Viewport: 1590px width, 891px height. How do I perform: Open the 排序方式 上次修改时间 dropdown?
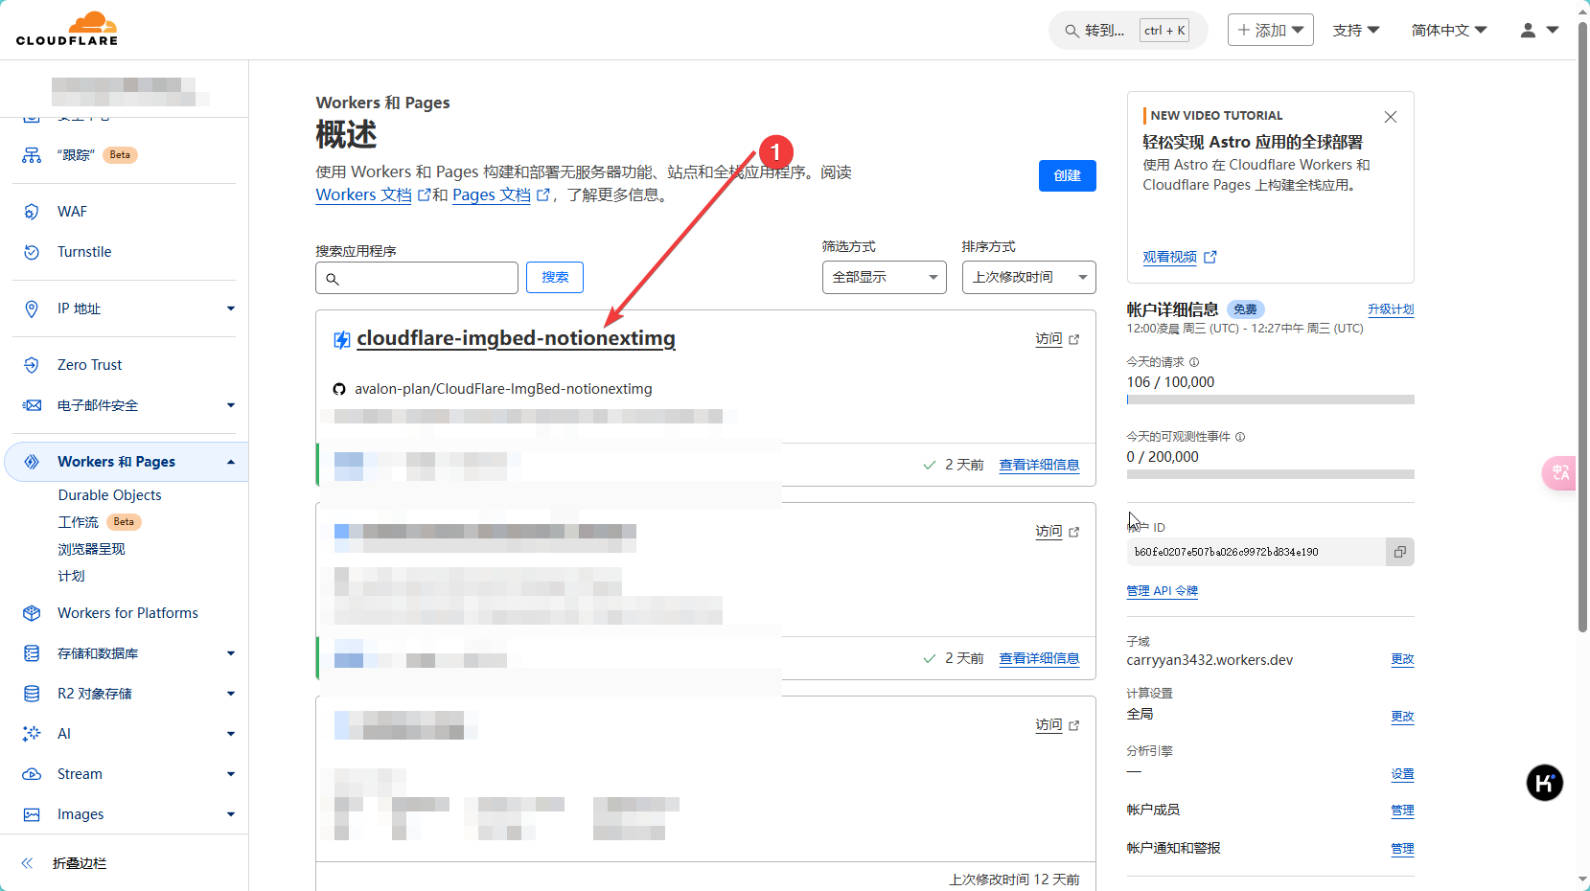click(x=1029, y=277)
